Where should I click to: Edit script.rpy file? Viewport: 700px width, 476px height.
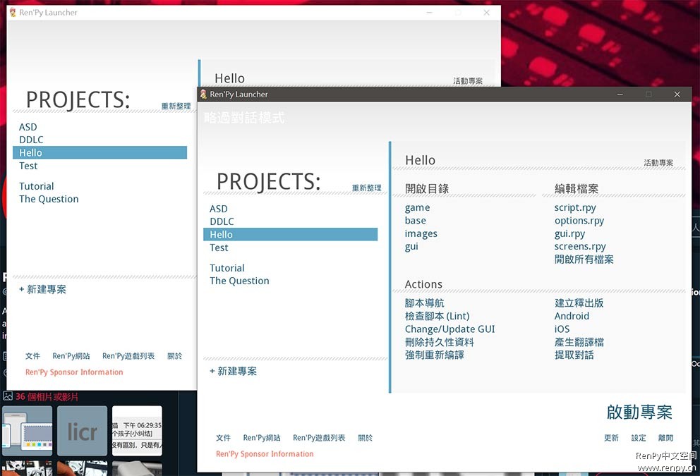coord(574,207)
